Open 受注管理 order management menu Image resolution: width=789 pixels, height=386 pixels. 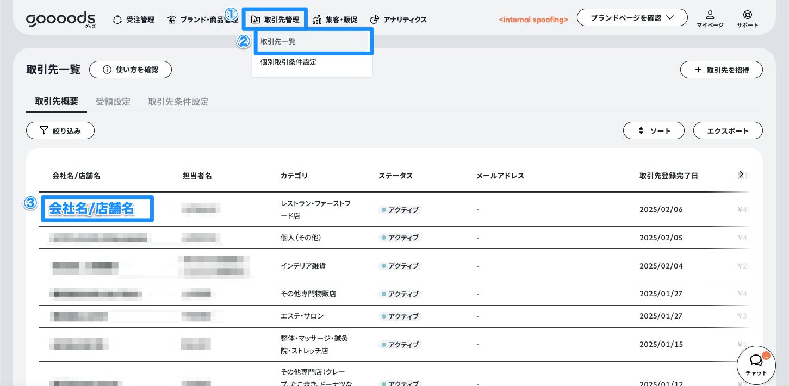[134, 20]
